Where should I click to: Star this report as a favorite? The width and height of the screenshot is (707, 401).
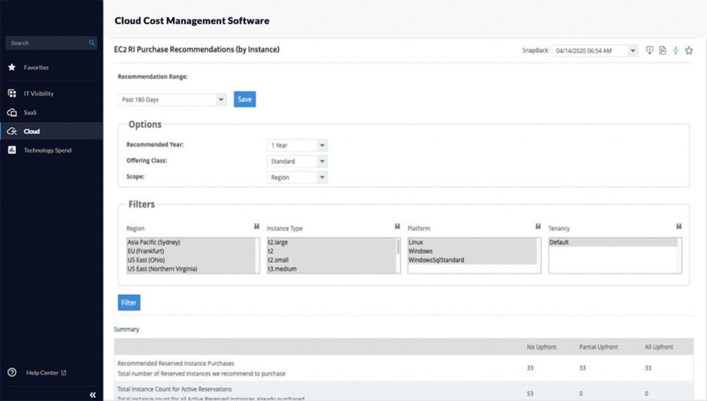[x=688, y=50]
